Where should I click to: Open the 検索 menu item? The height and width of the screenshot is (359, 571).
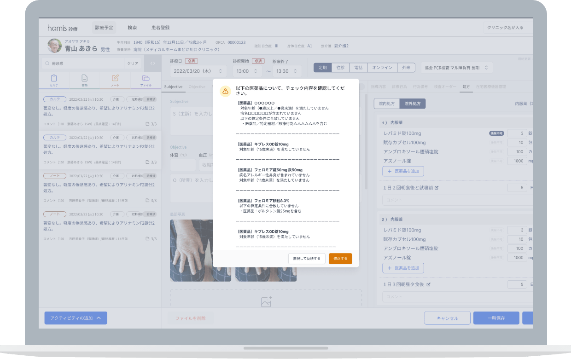pyautogui.click(x=132, y=28)
